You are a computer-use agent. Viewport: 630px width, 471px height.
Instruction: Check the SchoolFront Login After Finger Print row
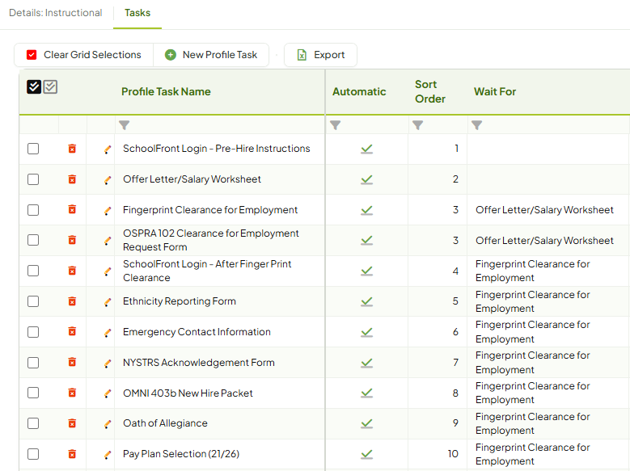click(33, 271)
